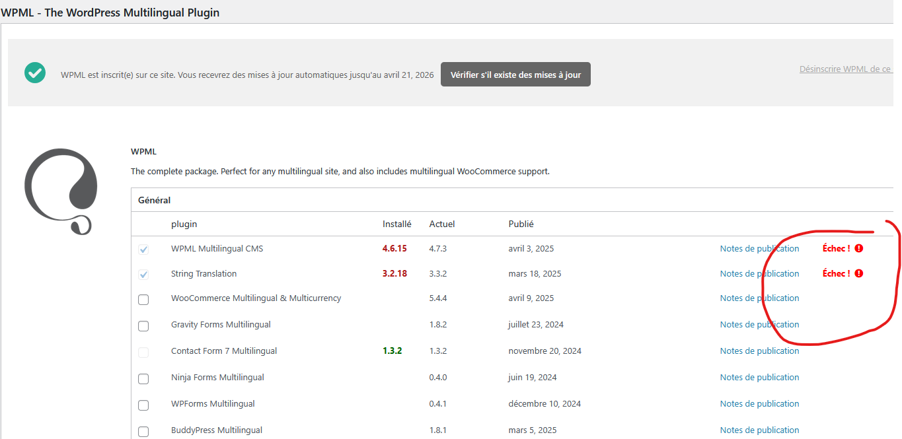Image resolution: width=902 pixels, height=439 pixels.
Task: Click the "WPML" package heading above the description
Action: pyautogui.click(x=143, y=152)
